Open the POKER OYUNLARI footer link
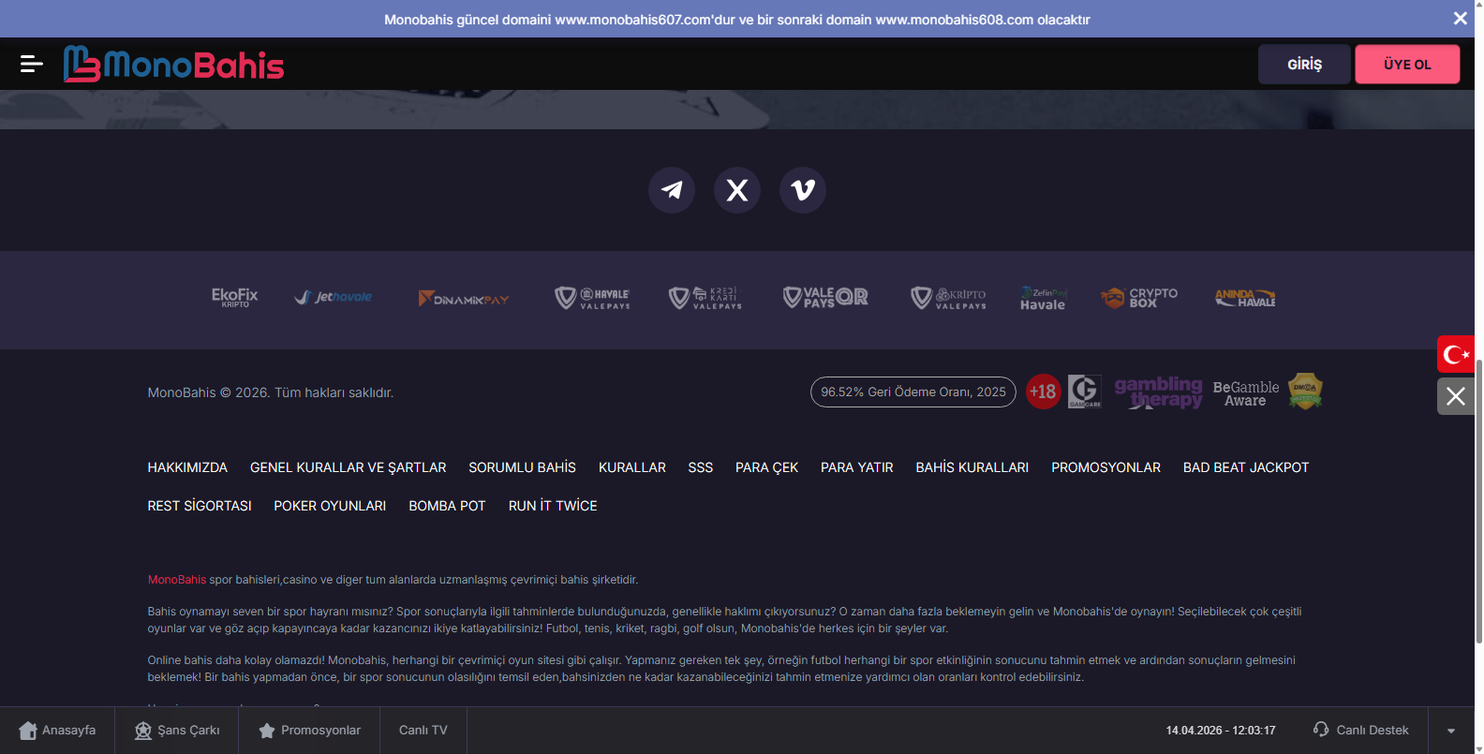This screenshot has height=754, width=1484. pos(330,506)
